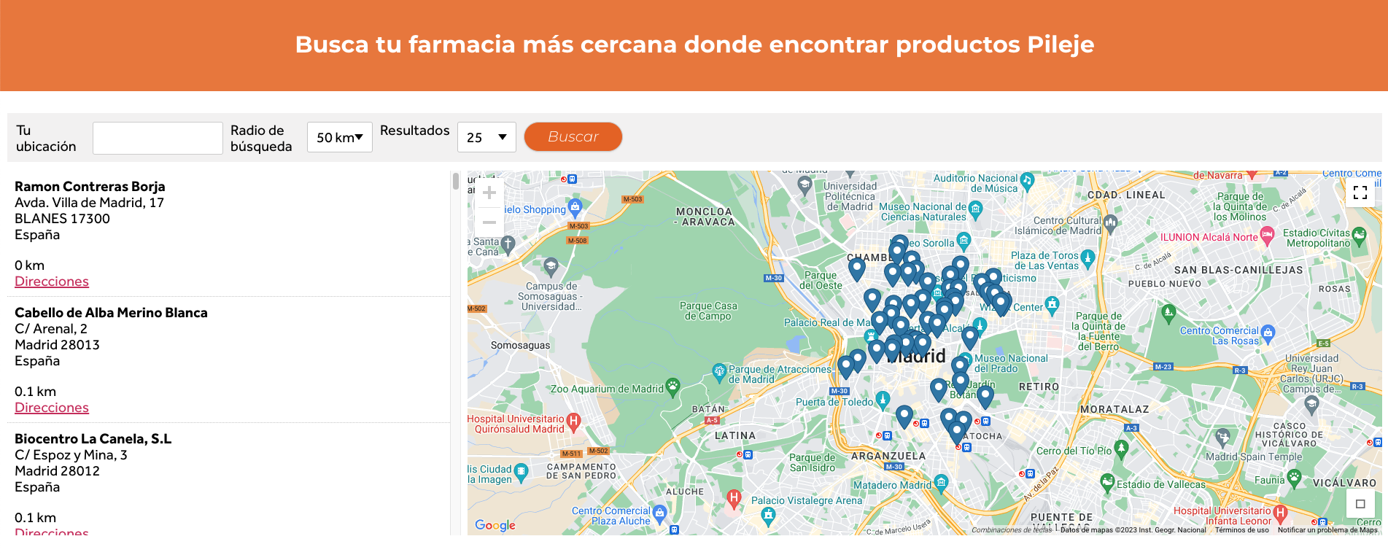The height and width of the screenshot is (555, 1388).
Task: Select Biocentro La Canela, S.L name
Action: pyautogui.click(x=93, y=439)
